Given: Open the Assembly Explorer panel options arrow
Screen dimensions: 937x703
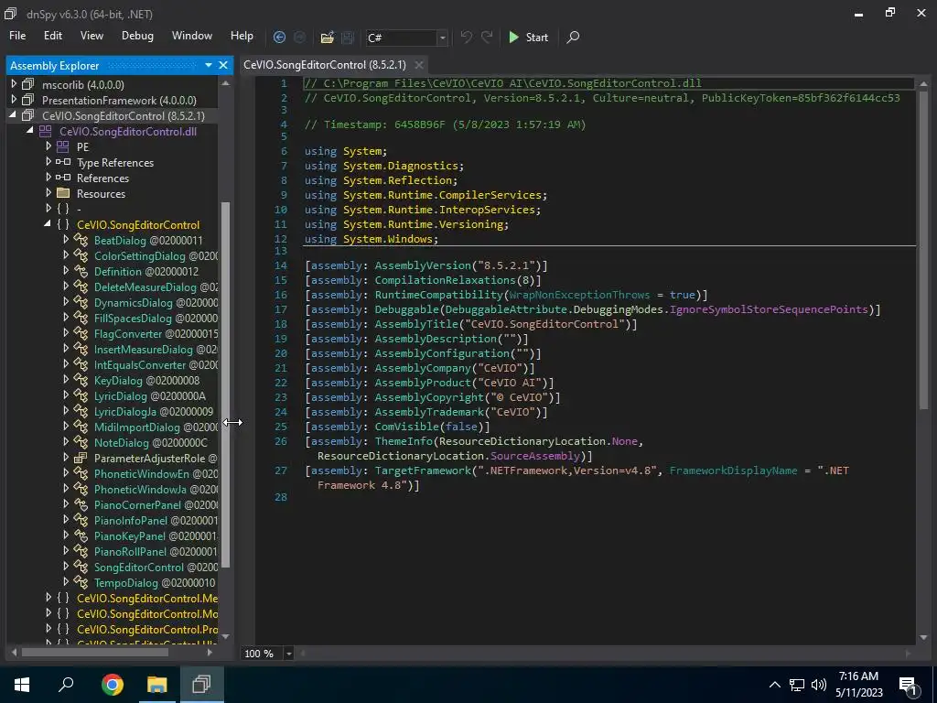Looking at the screenshot, I should [209, 65].
